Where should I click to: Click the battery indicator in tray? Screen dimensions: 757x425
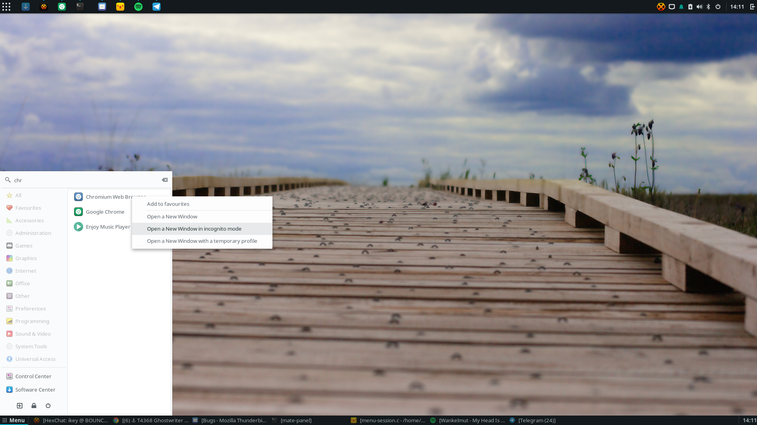[x=690, y=7]
